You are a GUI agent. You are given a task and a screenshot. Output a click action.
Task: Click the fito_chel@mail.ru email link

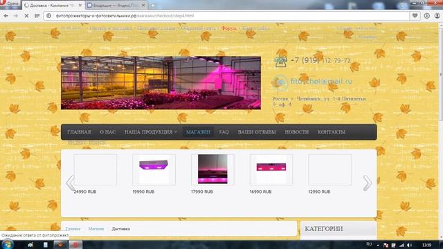321,82
